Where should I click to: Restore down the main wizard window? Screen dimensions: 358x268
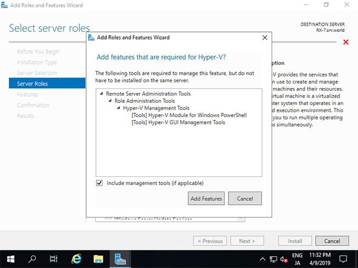[326, 4]
